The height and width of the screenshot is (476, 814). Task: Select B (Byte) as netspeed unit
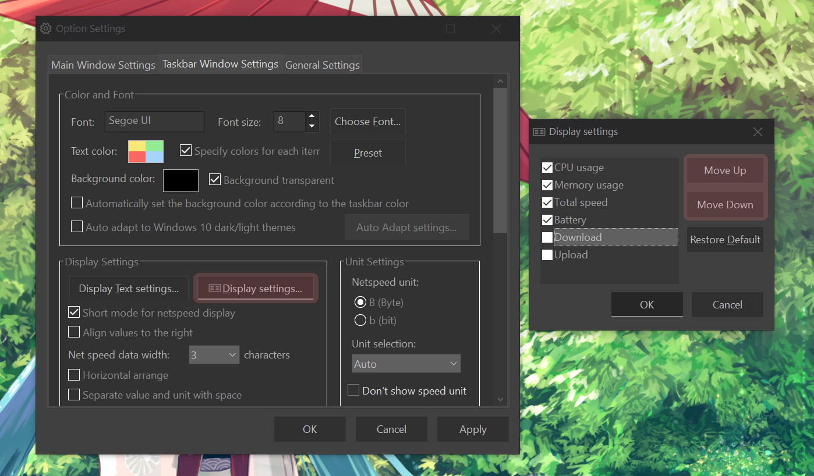click(x=360, y=302)
